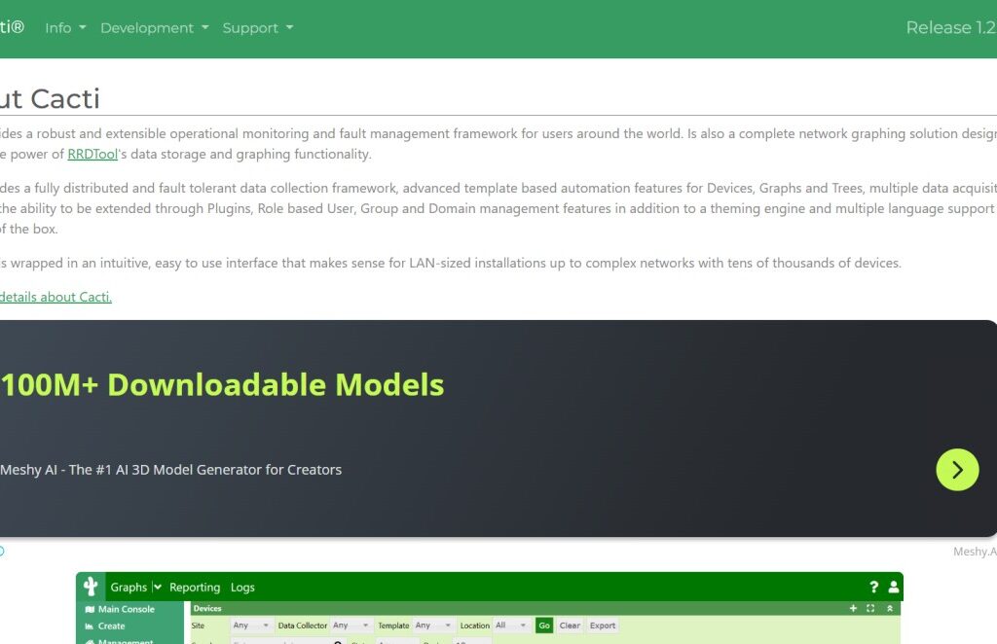
Task: Open Main Console in sidebar
Action: coord(126,609)
